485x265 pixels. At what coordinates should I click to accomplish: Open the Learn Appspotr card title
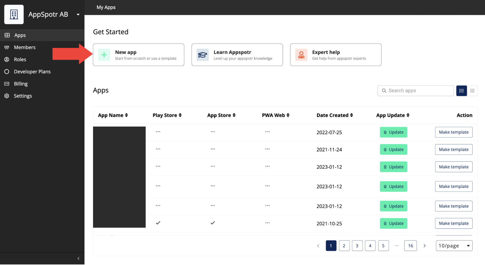pos(232,52)
